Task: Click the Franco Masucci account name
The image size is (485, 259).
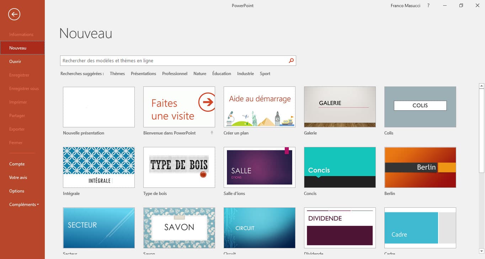Action: [x=405, y=6]
